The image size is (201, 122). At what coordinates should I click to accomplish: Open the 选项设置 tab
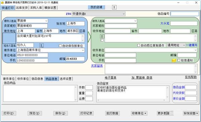pyautogui.click(x=66, y=79)
